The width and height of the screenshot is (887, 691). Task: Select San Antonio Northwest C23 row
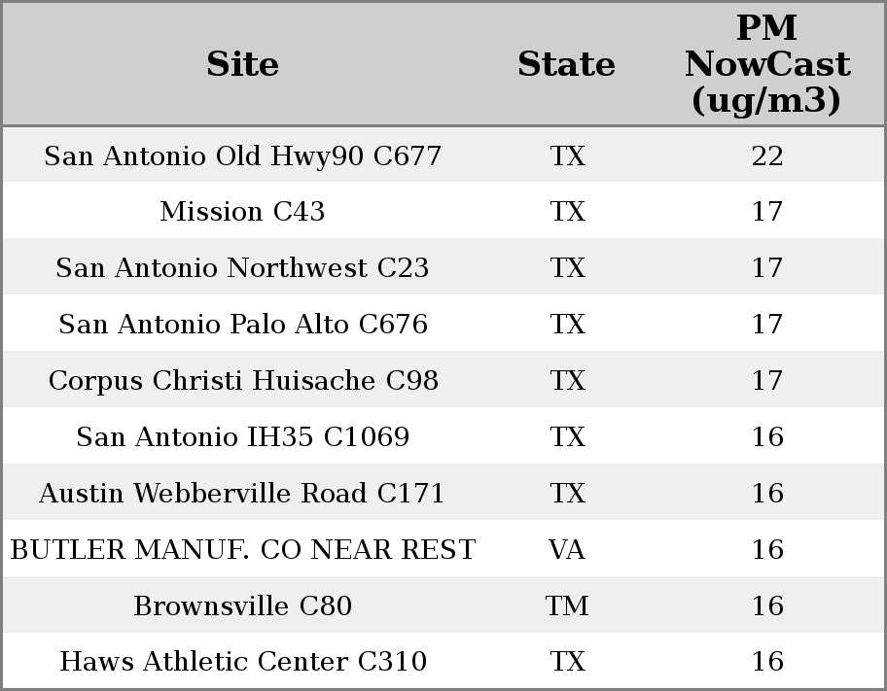[443, 267]
